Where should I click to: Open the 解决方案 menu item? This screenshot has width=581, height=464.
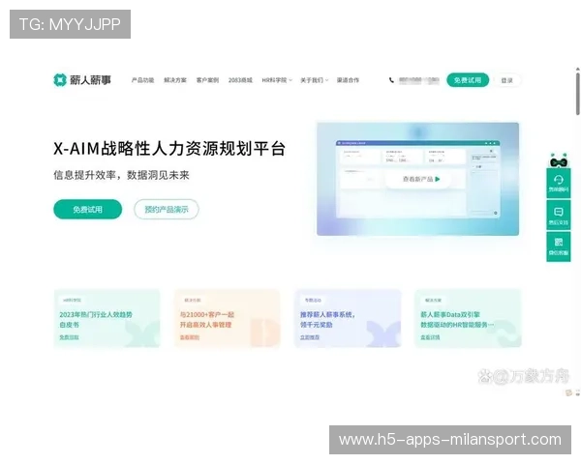[175, 80]
